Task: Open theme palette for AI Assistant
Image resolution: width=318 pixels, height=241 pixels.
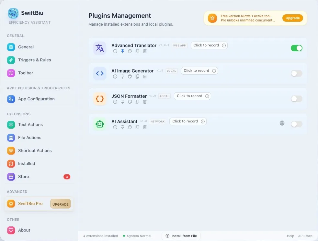Action: click(130, 127)
